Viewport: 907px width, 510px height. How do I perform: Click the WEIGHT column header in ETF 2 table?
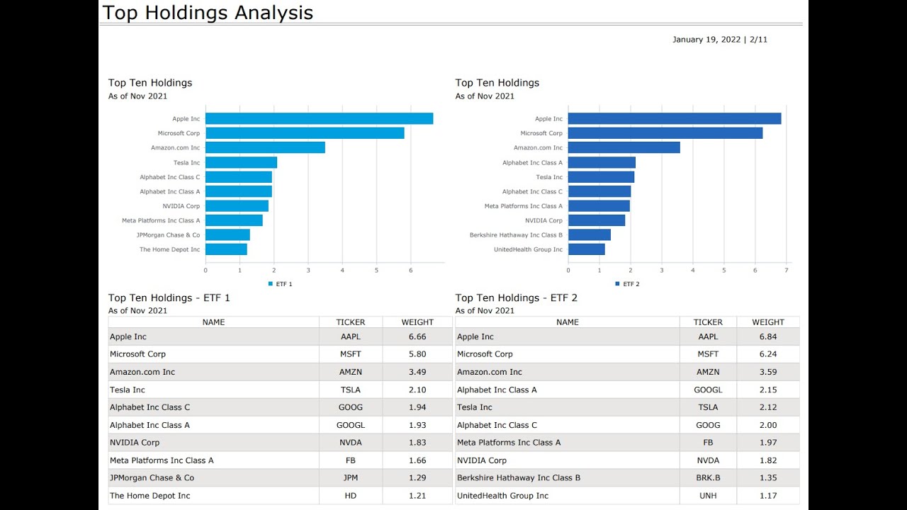click(x=768, y=322)
